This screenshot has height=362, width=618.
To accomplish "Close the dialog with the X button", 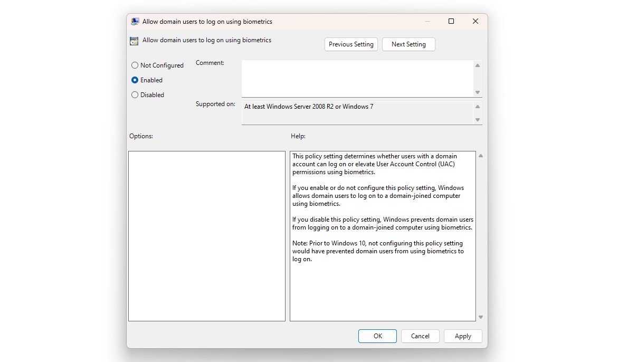I will [476, 21].
